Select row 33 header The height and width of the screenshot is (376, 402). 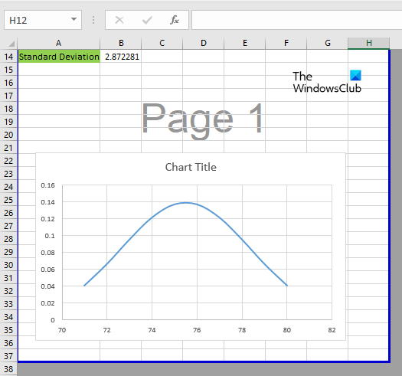(x=8, y=304)
